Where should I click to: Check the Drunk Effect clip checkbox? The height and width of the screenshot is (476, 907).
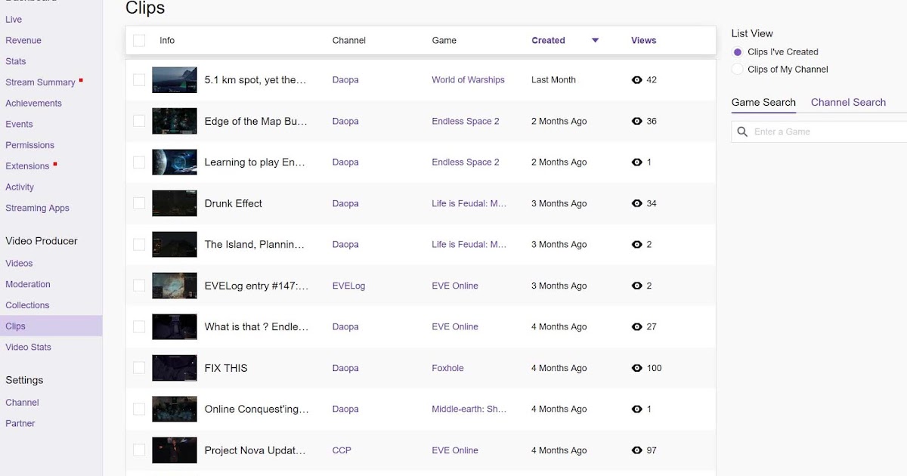(x=139, y=203)
